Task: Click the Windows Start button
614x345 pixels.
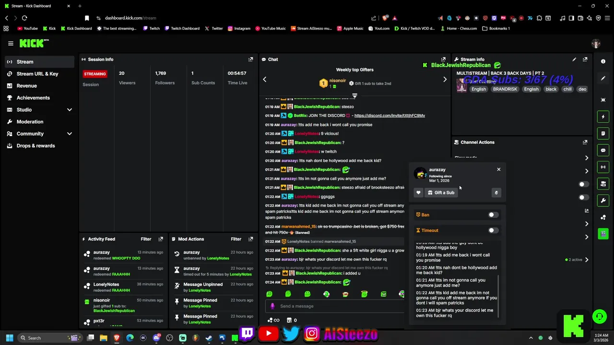Action: point(9,338)
